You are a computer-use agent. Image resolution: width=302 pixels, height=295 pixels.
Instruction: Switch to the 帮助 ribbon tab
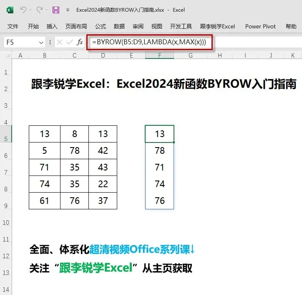pyautogui.click(x=291, y=26)
